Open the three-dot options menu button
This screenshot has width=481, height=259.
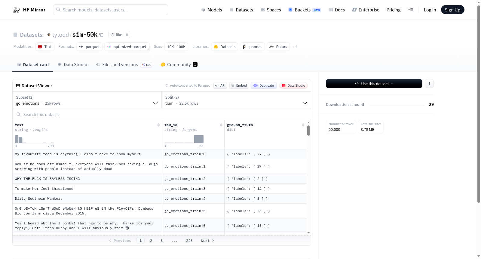coord(429,84)
